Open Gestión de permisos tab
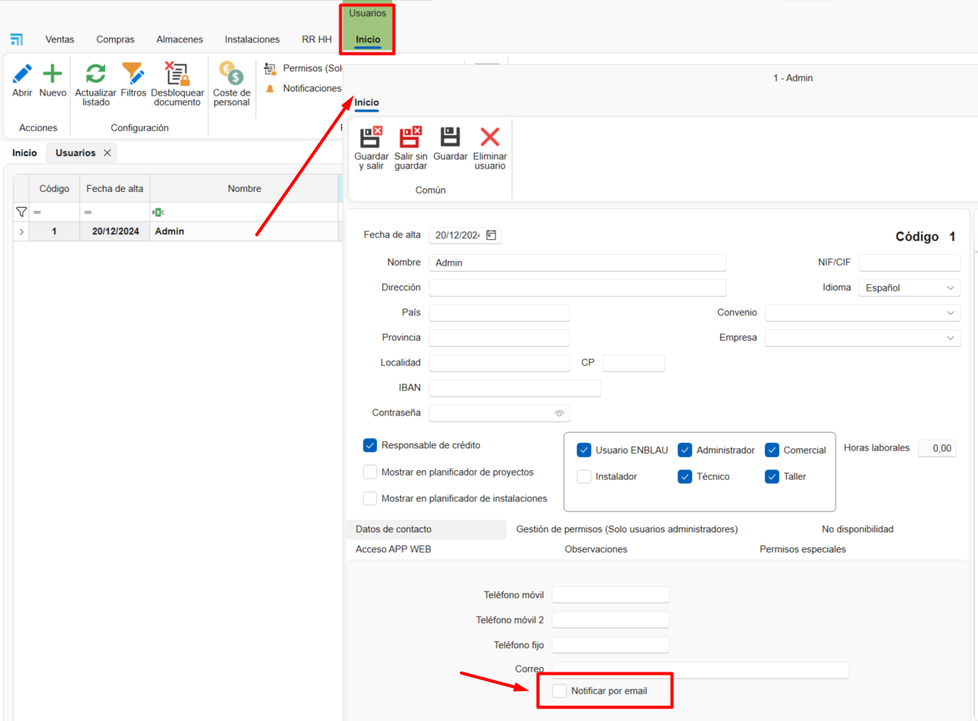This screenshot has width=978, height=721. pyautogui.click(x=627, y=529)
